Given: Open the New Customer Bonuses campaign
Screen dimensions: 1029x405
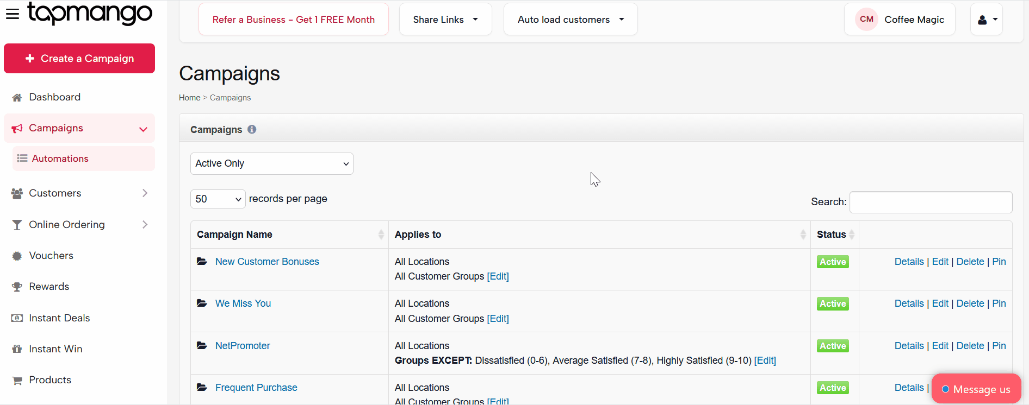Looking at the screenshot, I should pos(267,262).
